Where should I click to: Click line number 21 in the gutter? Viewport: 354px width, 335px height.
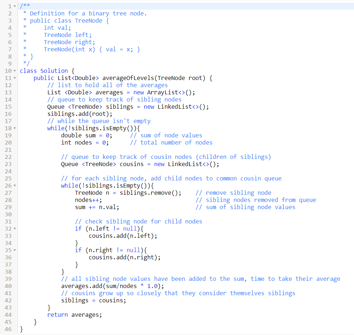tap(8, 150)
